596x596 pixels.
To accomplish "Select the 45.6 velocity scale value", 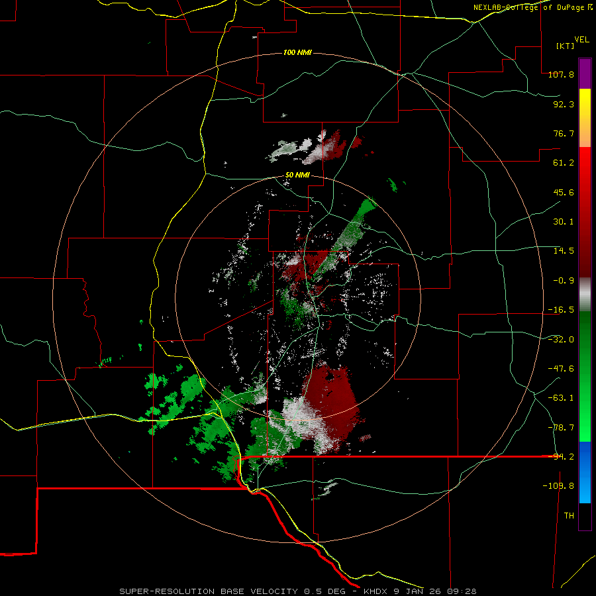I will (x=564, y=192).
